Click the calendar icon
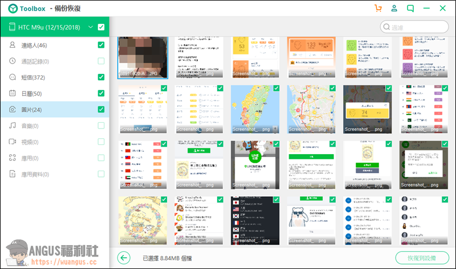Viewport: 456px width, 269px height. (12, 93)
